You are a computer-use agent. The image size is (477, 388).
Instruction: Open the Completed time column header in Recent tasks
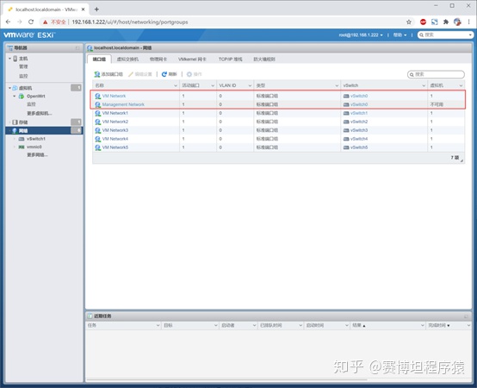(x=449, y=326)
